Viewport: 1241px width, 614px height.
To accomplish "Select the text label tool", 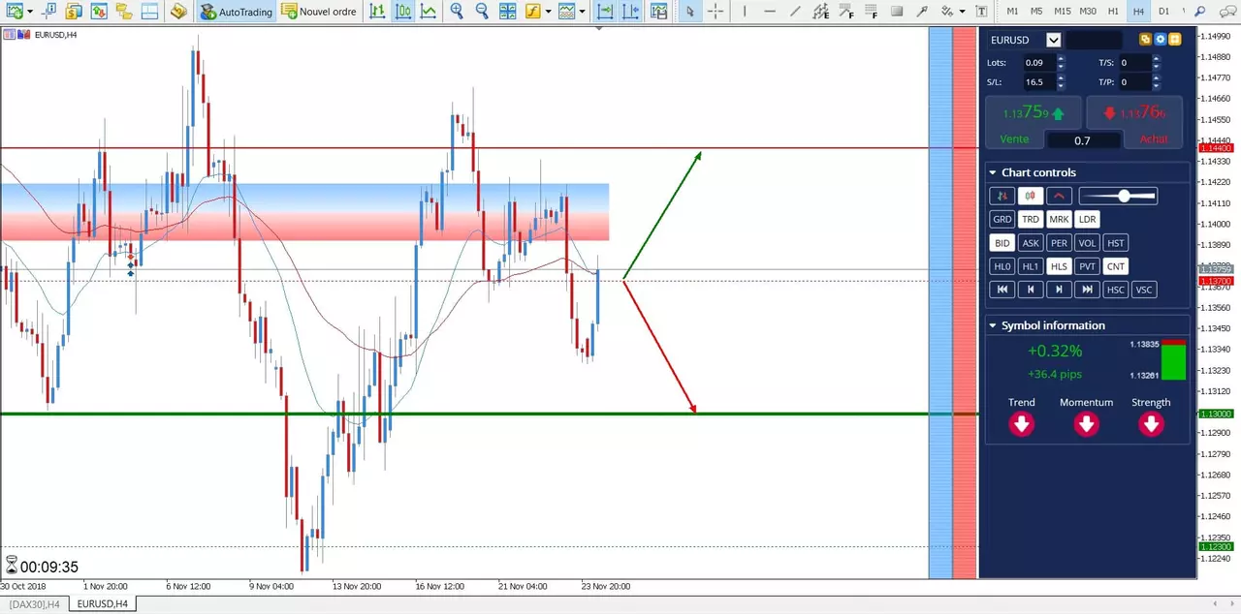I will pos(981,12).
